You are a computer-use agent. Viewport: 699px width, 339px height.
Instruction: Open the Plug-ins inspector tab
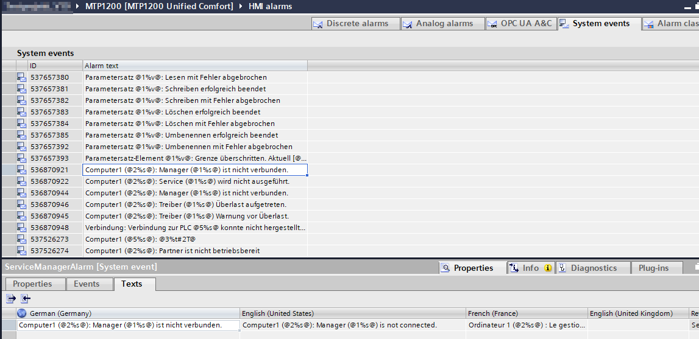tap(657, 268)
